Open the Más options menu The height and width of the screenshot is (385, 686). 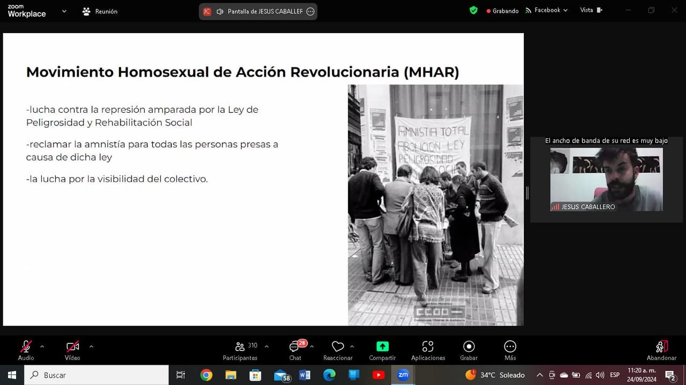(x=510, y=350)
